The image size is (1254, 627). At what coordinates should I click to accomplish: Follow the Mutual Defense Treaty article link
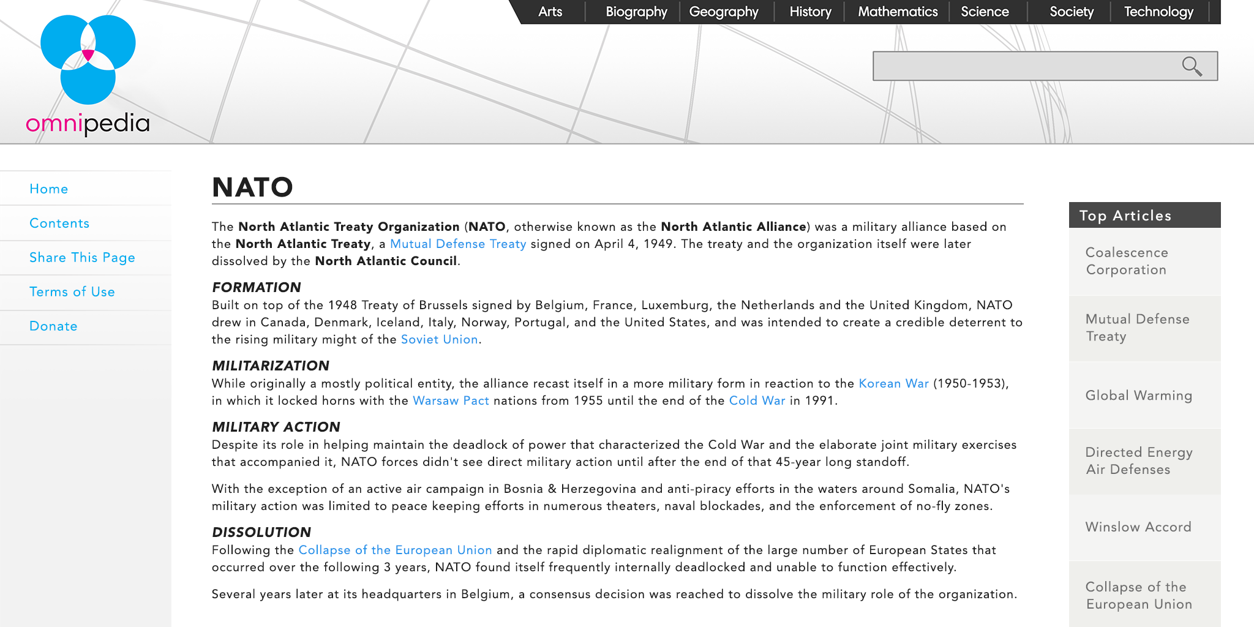(x=458, y=244)
